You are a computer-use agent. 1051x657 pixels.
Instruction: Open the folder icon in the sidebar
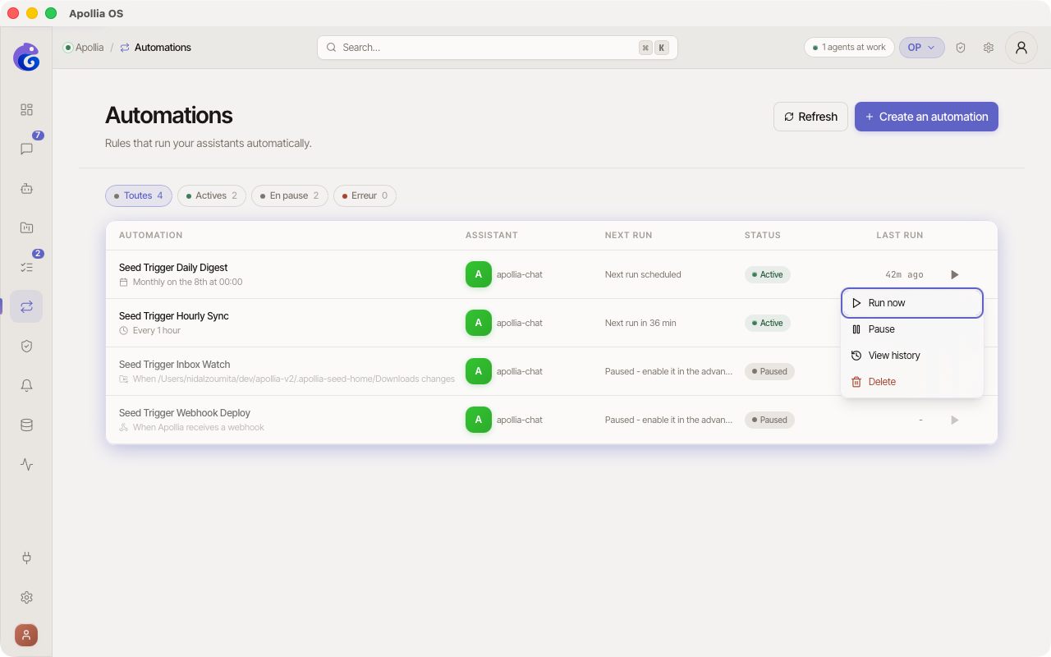click(26, 227)
